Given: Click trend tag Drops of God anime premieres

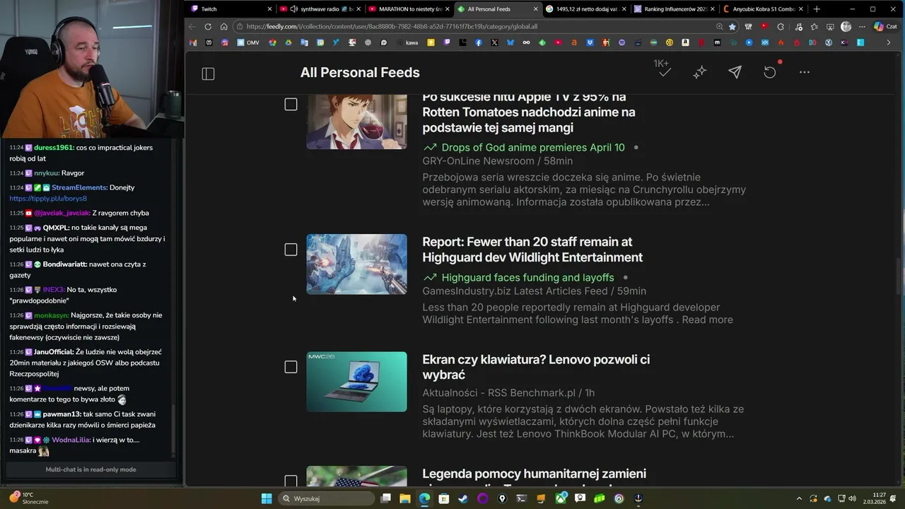Looking at the screenshot, I should coord(532,148).
